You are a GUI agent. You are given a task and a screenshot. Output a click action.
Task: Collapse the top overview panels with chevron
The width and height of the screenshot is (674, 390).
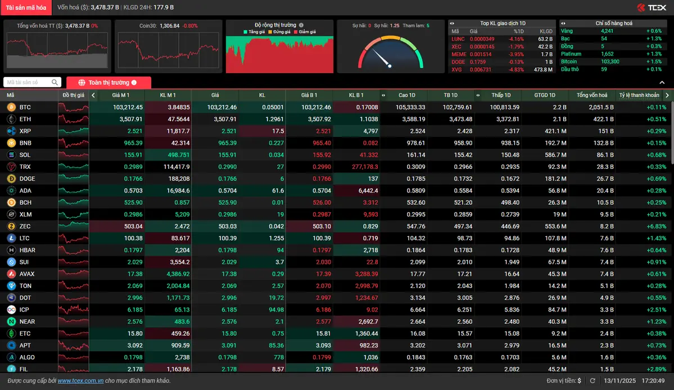(662, 82)
